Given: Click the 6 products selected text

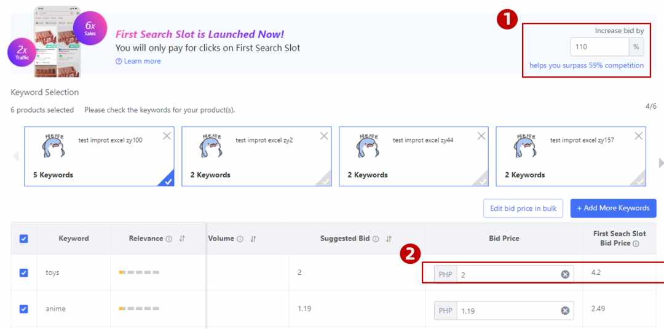Looking at the screenshot, I should [x=42, y=110].
